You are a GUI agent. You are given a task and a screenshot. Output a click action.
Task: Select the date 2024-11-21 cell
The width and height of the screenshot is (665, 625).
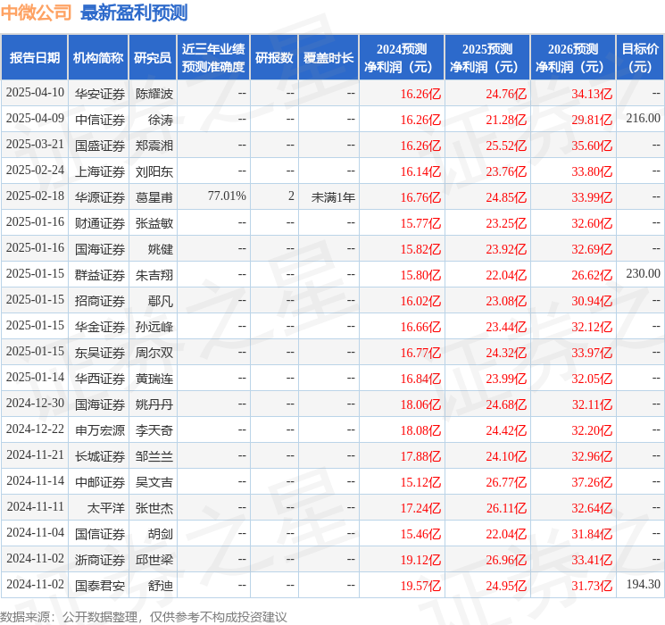(x=35, y=455)
